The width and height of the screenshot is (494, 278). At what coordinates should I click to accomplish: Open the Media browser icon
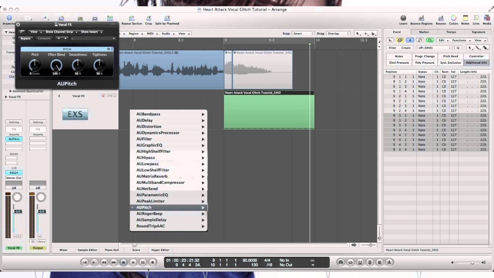pyautogui.click(x=487, y=18)
